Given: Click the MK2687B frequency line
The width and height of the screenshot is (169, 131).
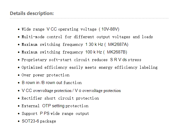Looking at the screenshot, I should point(74,52).
